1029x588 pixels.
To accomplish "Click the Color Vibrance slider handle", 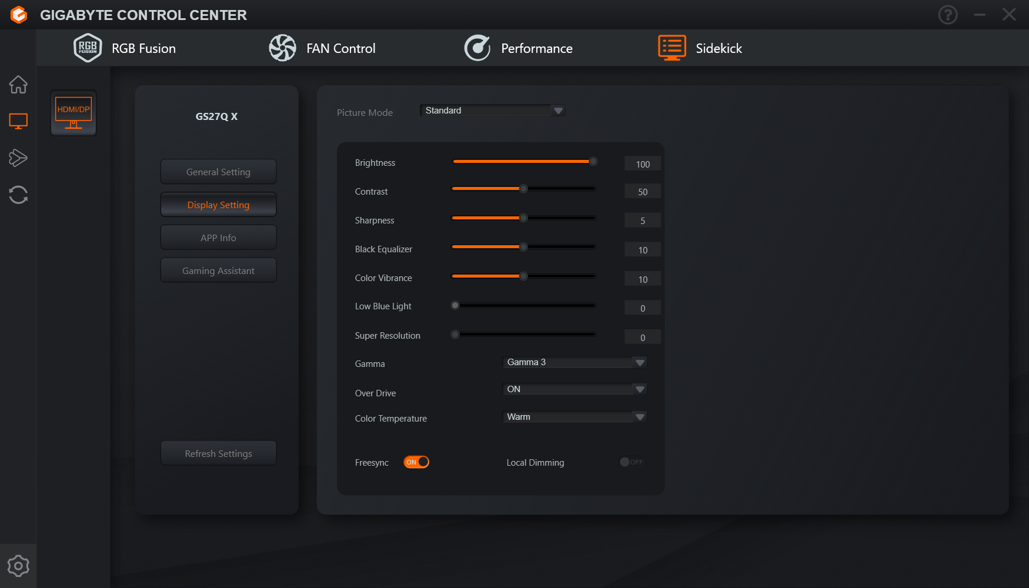I will pos(523,276).
